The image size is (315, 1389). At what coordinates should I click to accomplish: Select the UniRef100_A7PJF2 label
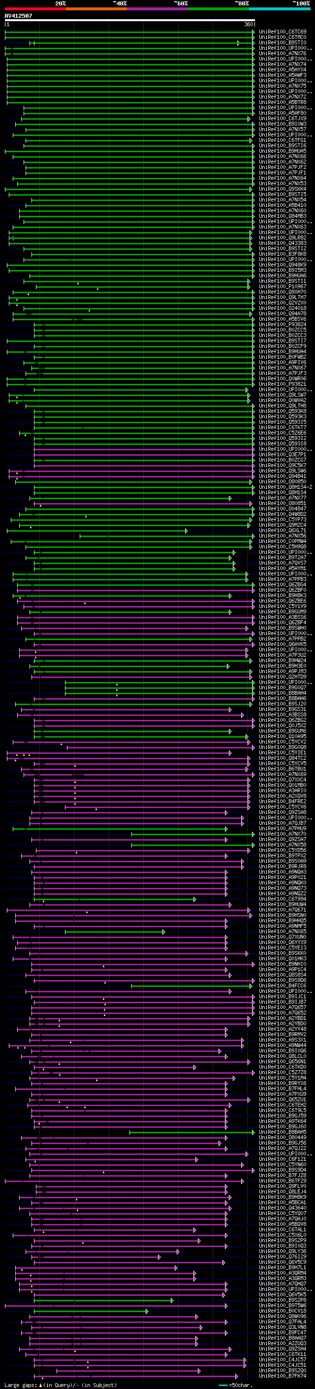pyautogui.click(x=283, y=167)
